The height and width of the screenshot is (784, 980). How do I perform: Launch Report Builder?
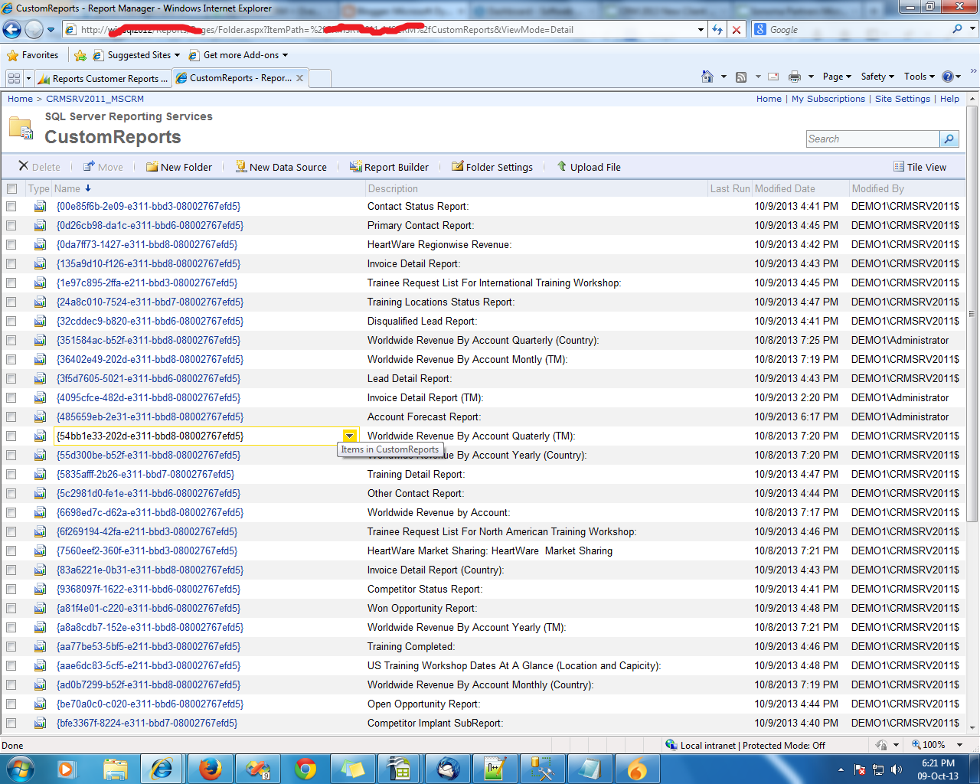tap(389, 166)
